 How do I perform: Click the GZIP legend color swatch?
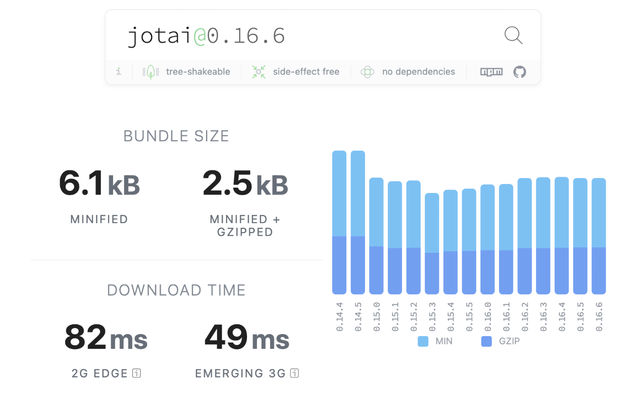click(486, 341)
